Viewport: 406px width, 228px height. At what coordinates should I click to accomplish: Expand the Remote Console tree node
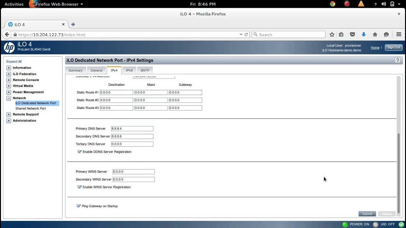[9, 80]
